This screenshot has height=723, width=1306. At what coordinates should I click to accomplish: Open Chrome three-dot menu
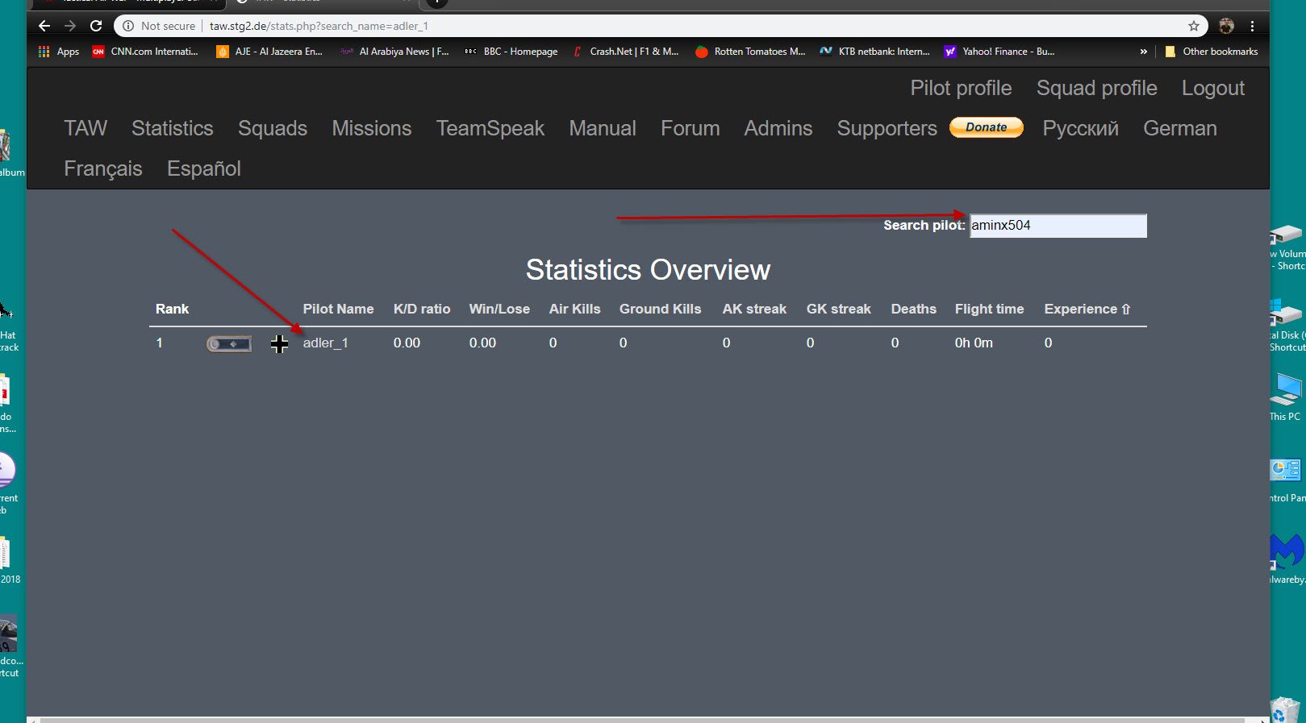1252,26
